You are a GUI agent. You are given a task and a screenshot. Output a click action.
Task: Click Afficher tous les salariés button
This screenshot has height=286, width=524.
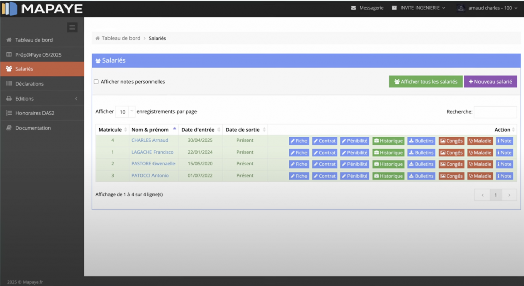[425, 82]
